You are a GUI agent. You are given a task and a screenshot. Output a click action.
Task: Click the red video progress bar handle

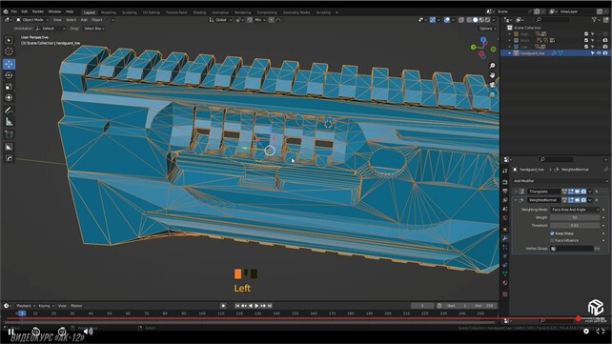coord(578,318)
